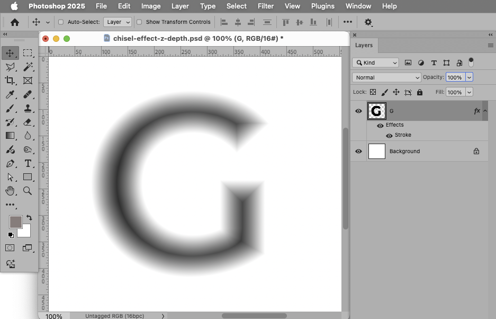The height and width of the screenshot is (319, 496).
Task: Select the Lasso tool
Action: pyautogui.click(x=11, y=67)
